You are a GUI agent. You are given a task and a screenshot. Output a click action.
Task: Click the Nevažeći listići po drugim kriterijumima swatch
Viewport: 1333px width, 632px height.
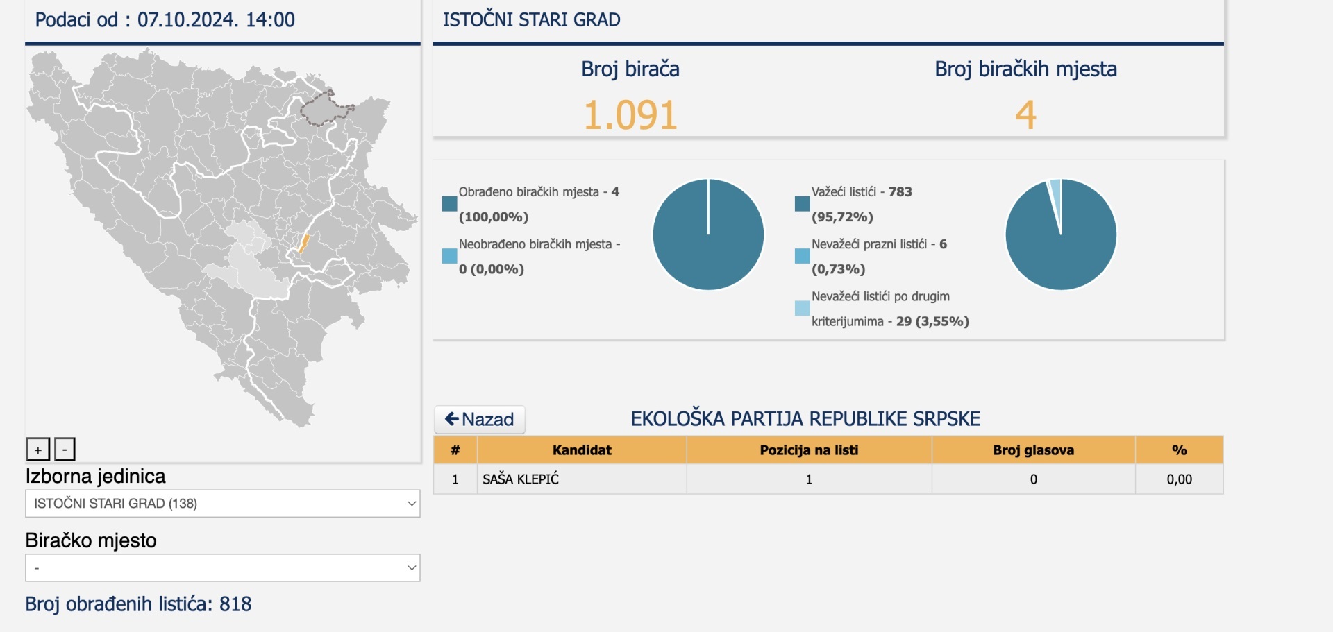(802, 308)
